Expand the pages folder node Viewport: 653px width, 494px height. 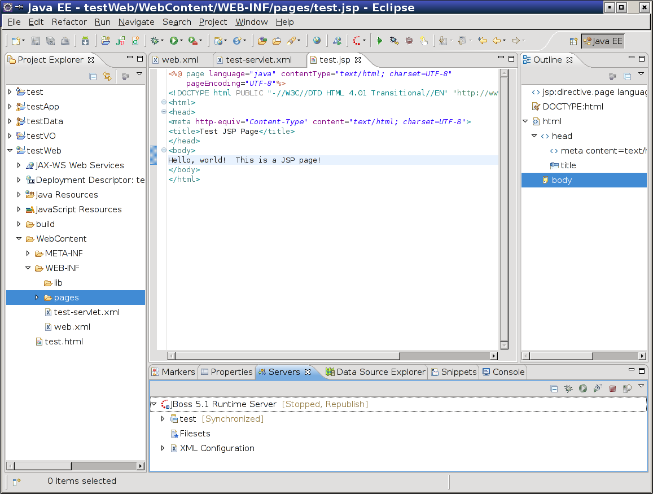(37, 298)
